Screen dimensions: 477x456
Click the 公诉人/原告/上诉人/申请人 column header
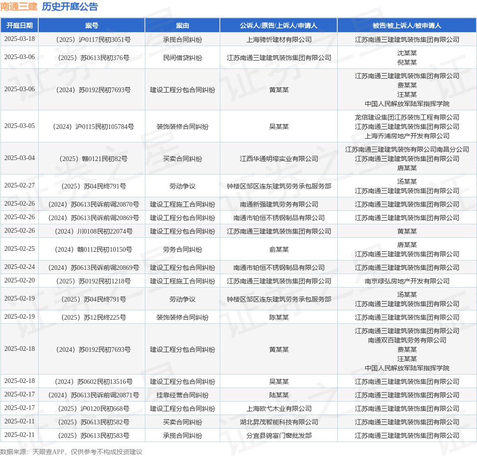[279, 26]
